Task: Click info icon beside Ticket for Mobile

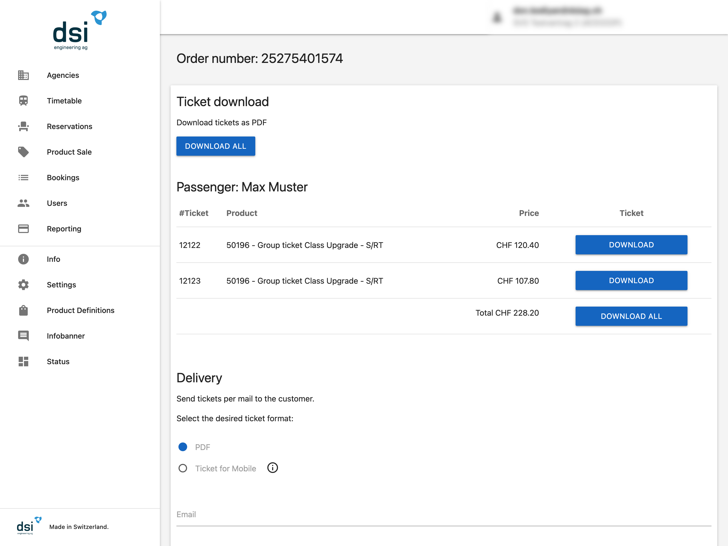Action: 273,468
